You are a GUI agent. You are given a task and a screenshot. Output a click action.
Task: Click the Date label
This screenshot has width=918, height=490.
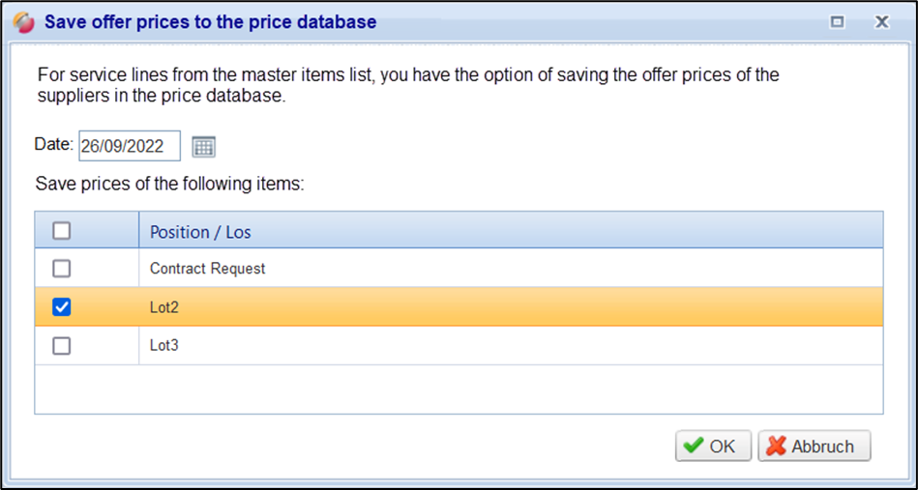pos(54,144)
